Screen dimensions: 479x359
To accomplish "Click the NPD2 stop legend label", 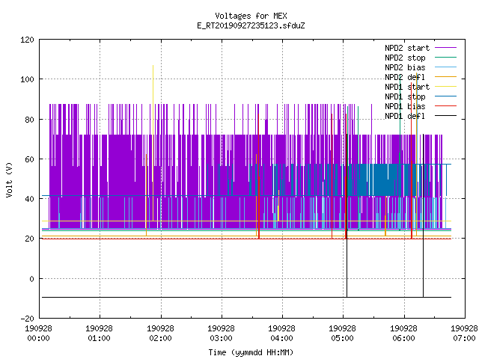I will pyautogui.click(x=405, y=58).
